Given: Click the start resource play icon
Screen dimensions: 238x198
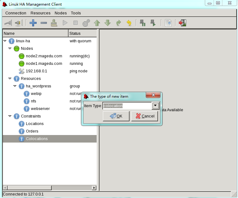Looking at the screenshot, I should coord(65,23).
